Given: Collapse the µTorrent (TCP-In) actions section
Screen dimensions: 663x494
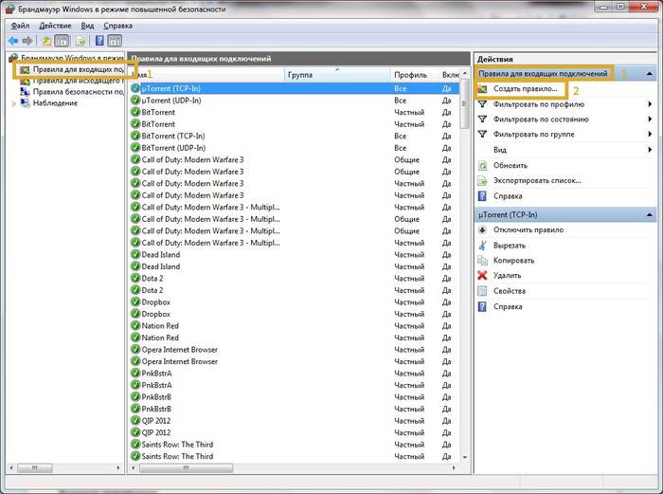Looking at the screenshot, I should coord(650,214).
